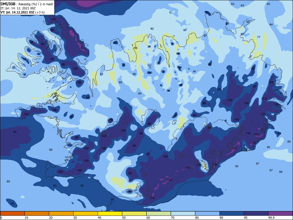Click the title text 'Rakastig (%) í 2 m hæð'
Screen dimensions: 293x220
(x=36, y=4)
